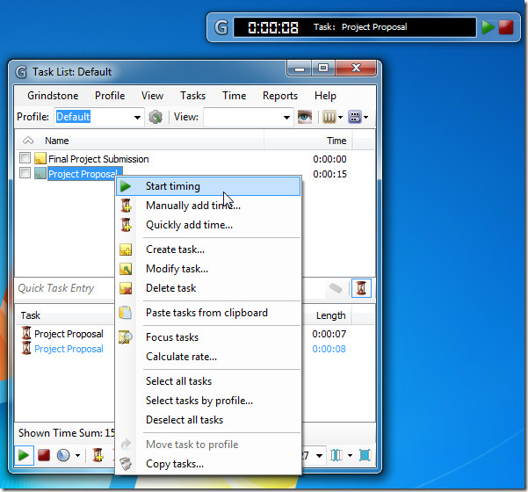Click the Project Proposal task note icon

pyautogui.click(x=40, y=173)
